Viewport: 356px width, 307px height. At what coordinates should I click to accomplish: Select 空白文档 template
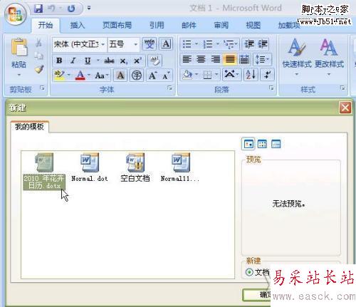point(135,167)
